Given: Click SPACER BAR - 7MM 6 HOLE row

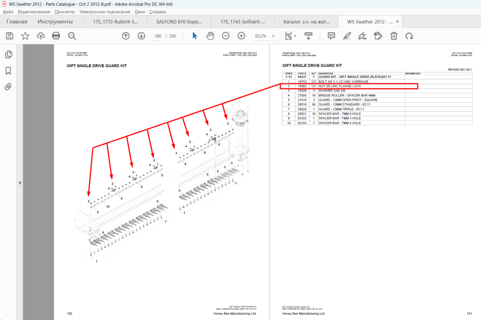Looking at the screenshot, I should coord(377,114).
